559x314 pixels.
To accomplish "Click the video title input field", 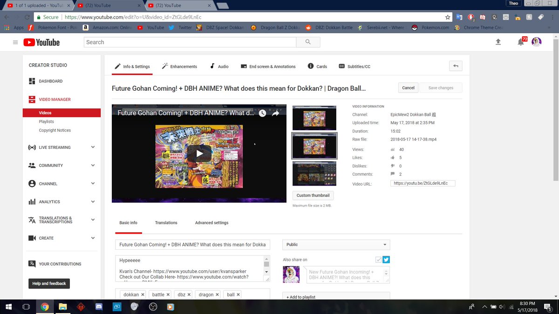I will pos(193,245).
